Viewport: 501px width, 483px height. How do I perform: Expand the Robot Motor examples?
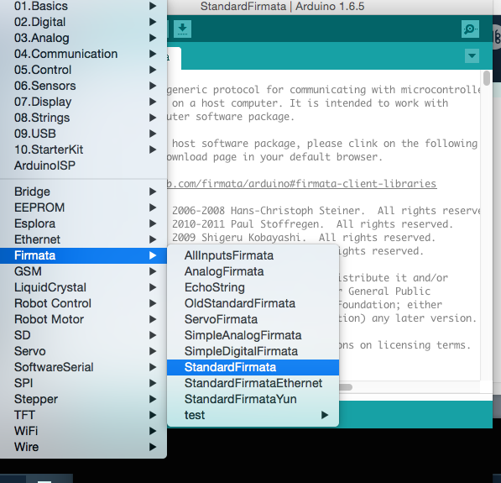pyautogui.click(x=83, y=319)
